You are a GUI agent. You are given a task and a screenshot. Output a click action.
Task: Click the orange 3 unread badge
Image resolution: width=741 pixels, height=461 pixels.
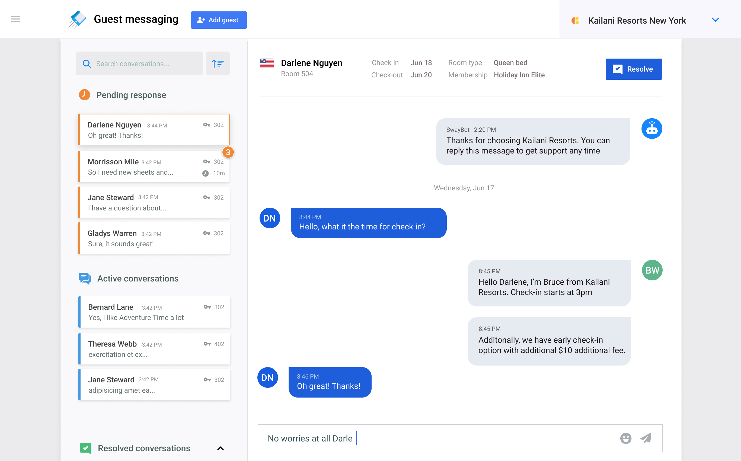228,152
